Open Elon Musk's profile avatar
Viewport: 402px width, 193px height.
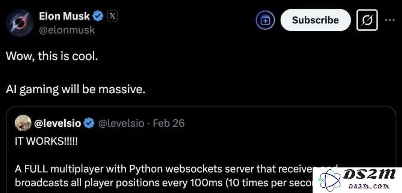[20, 23]
